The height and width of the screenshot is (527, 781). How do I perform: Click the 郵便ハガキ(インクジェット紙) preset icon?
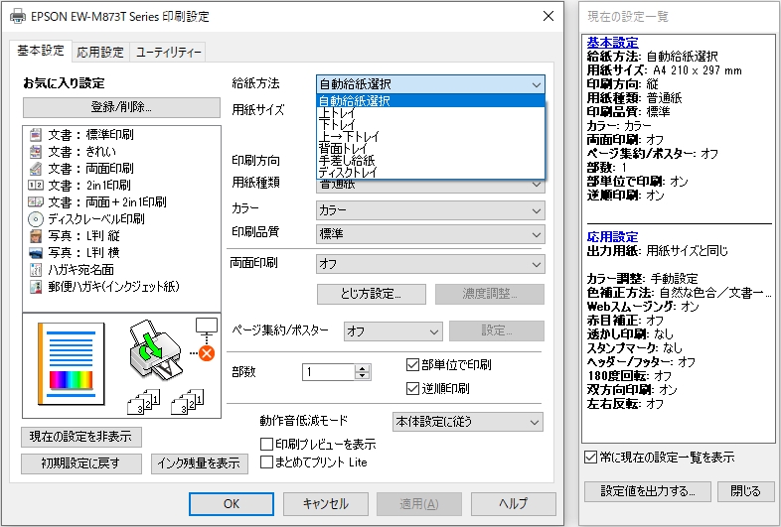[36, 287]
